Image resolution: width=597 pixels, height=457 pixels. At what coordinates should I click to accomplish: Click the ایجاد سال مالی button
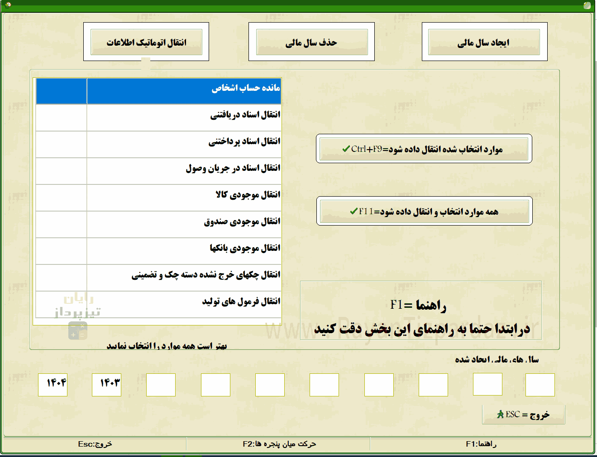point(484,42)
